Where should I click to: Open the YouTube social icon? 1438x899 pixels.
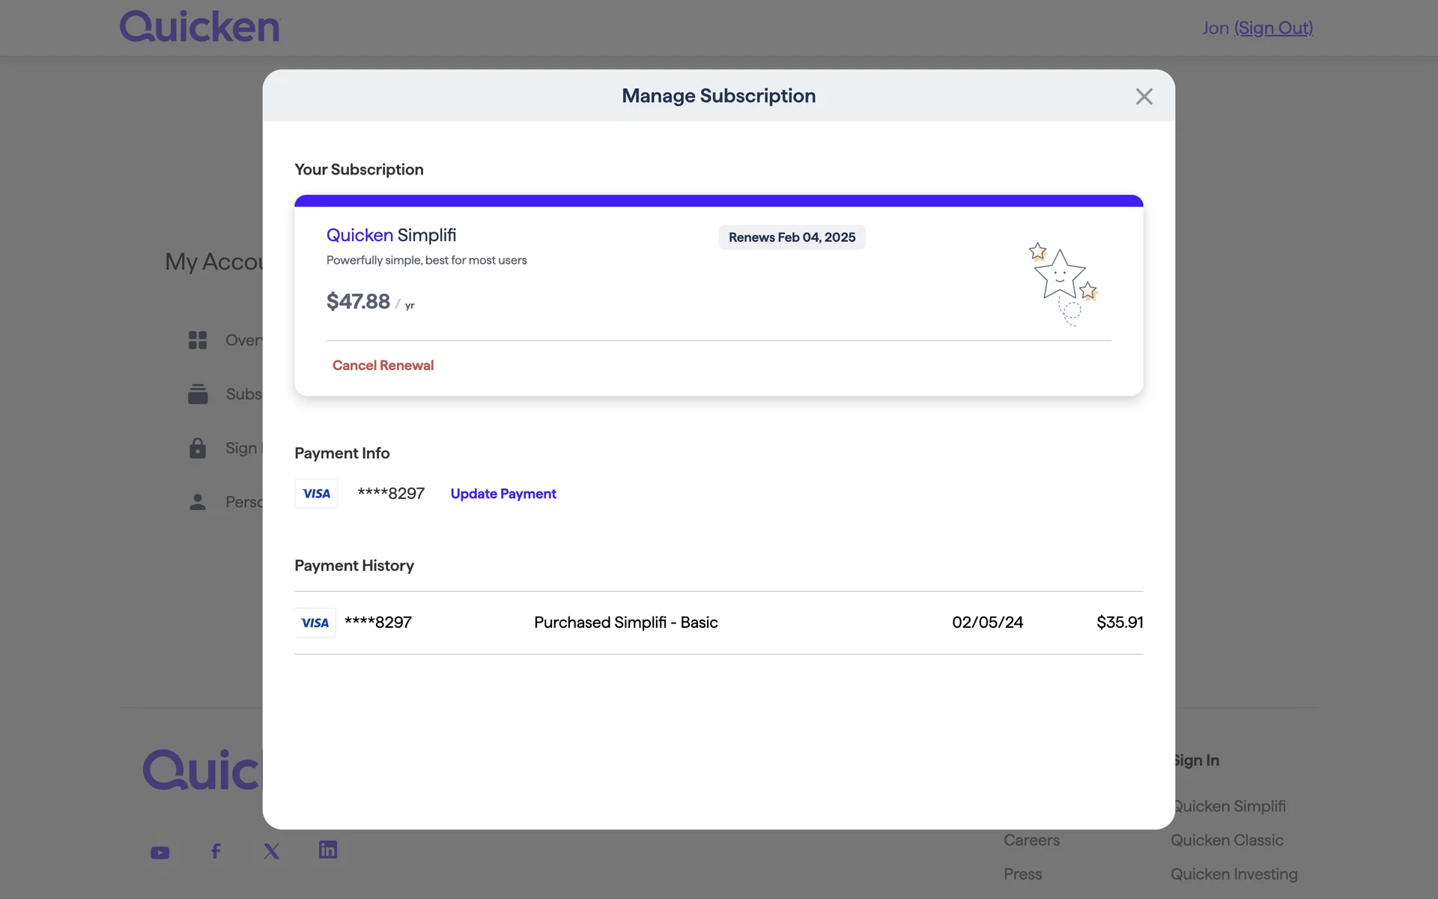[160, 853]
